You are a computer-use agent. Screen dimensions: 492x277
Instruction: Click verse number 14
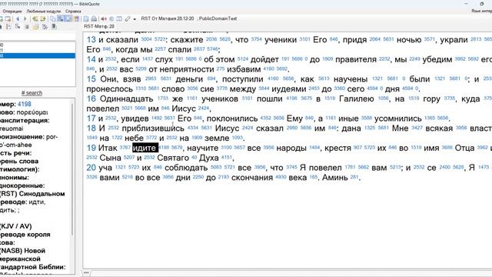pyautogui.click(x=91, y=59)
